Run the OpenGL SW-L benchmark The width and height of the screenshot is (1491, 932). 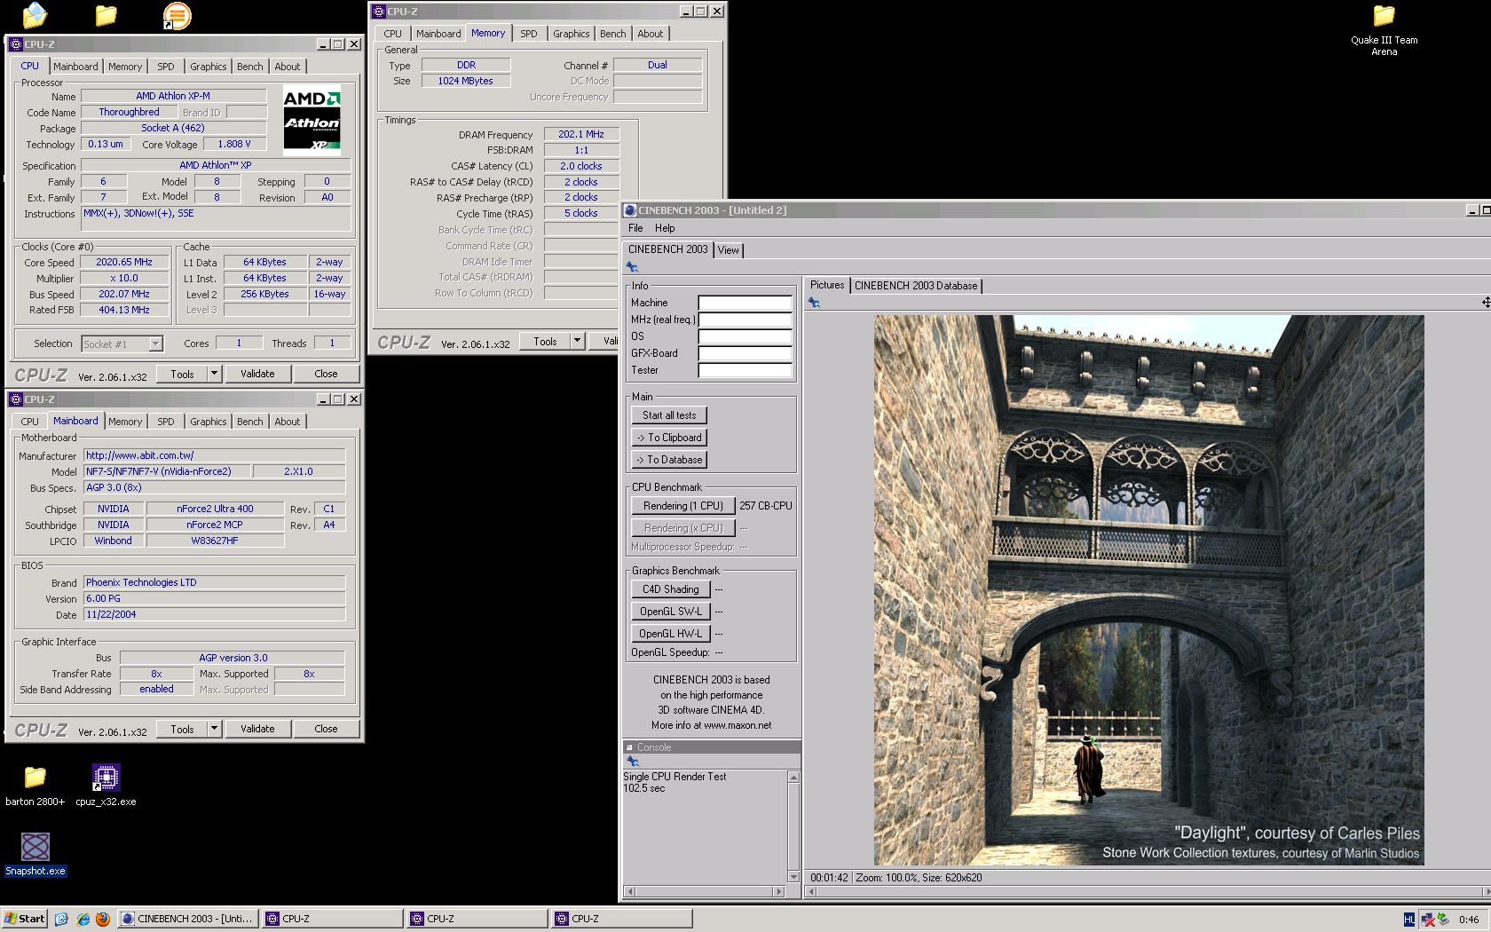pos(671,612)
